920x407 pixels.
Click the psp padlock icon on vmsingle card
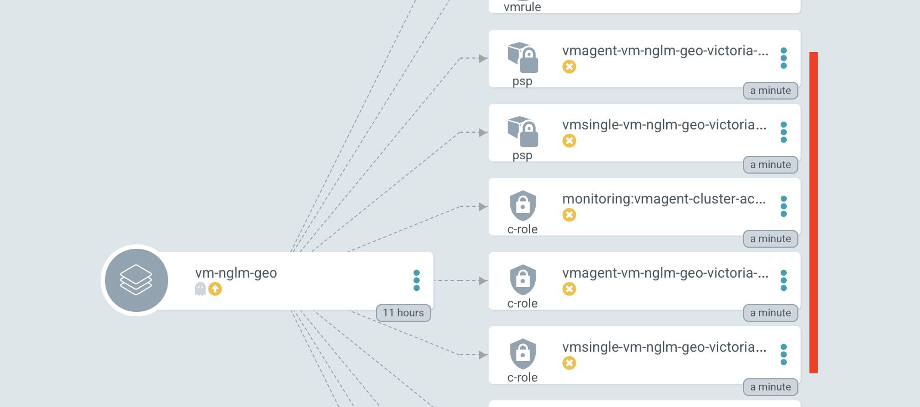click(522, 133)
